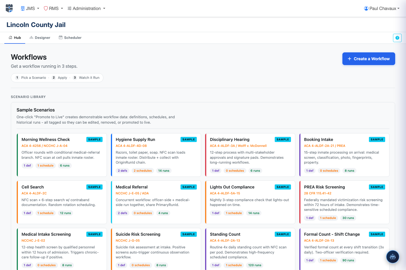The width and height of the screenshot is (406, 270).
Task: Open the Medical Referral scenario
Action: (x=156, y=202)
